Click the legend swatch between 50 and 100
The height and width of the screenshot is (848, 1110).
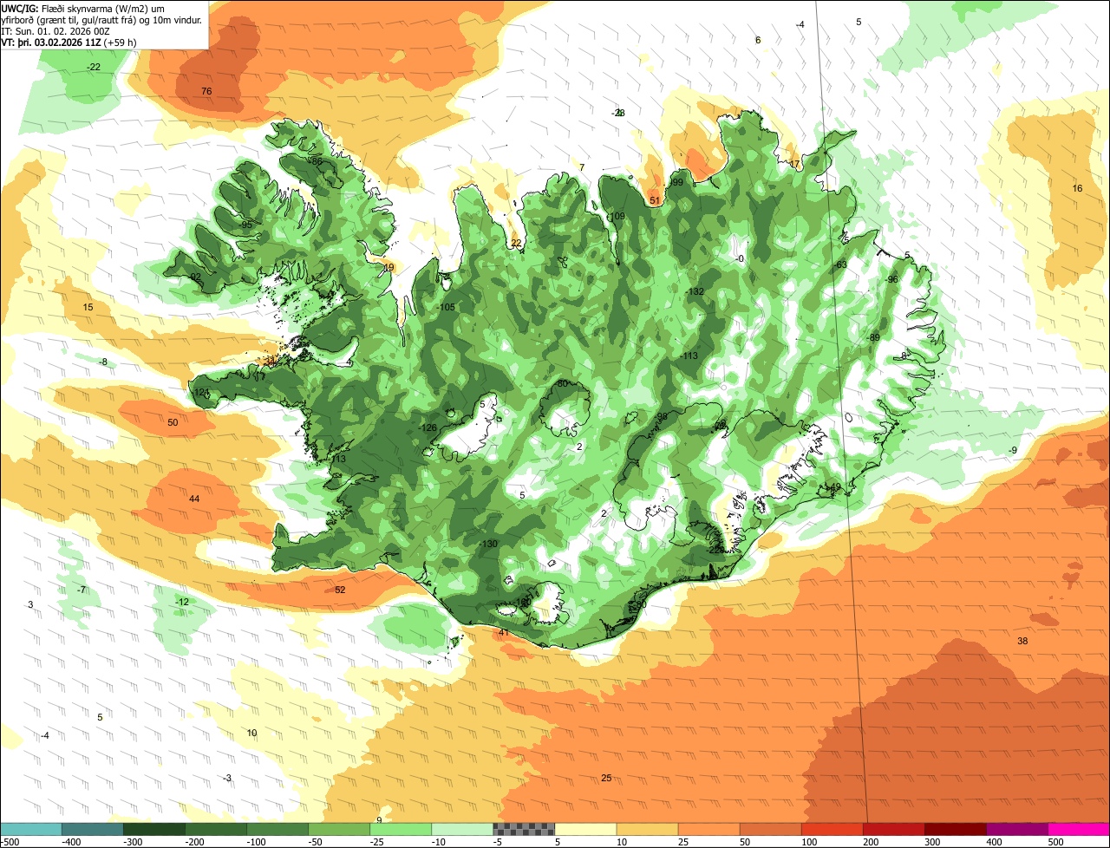tap(771, 829)
